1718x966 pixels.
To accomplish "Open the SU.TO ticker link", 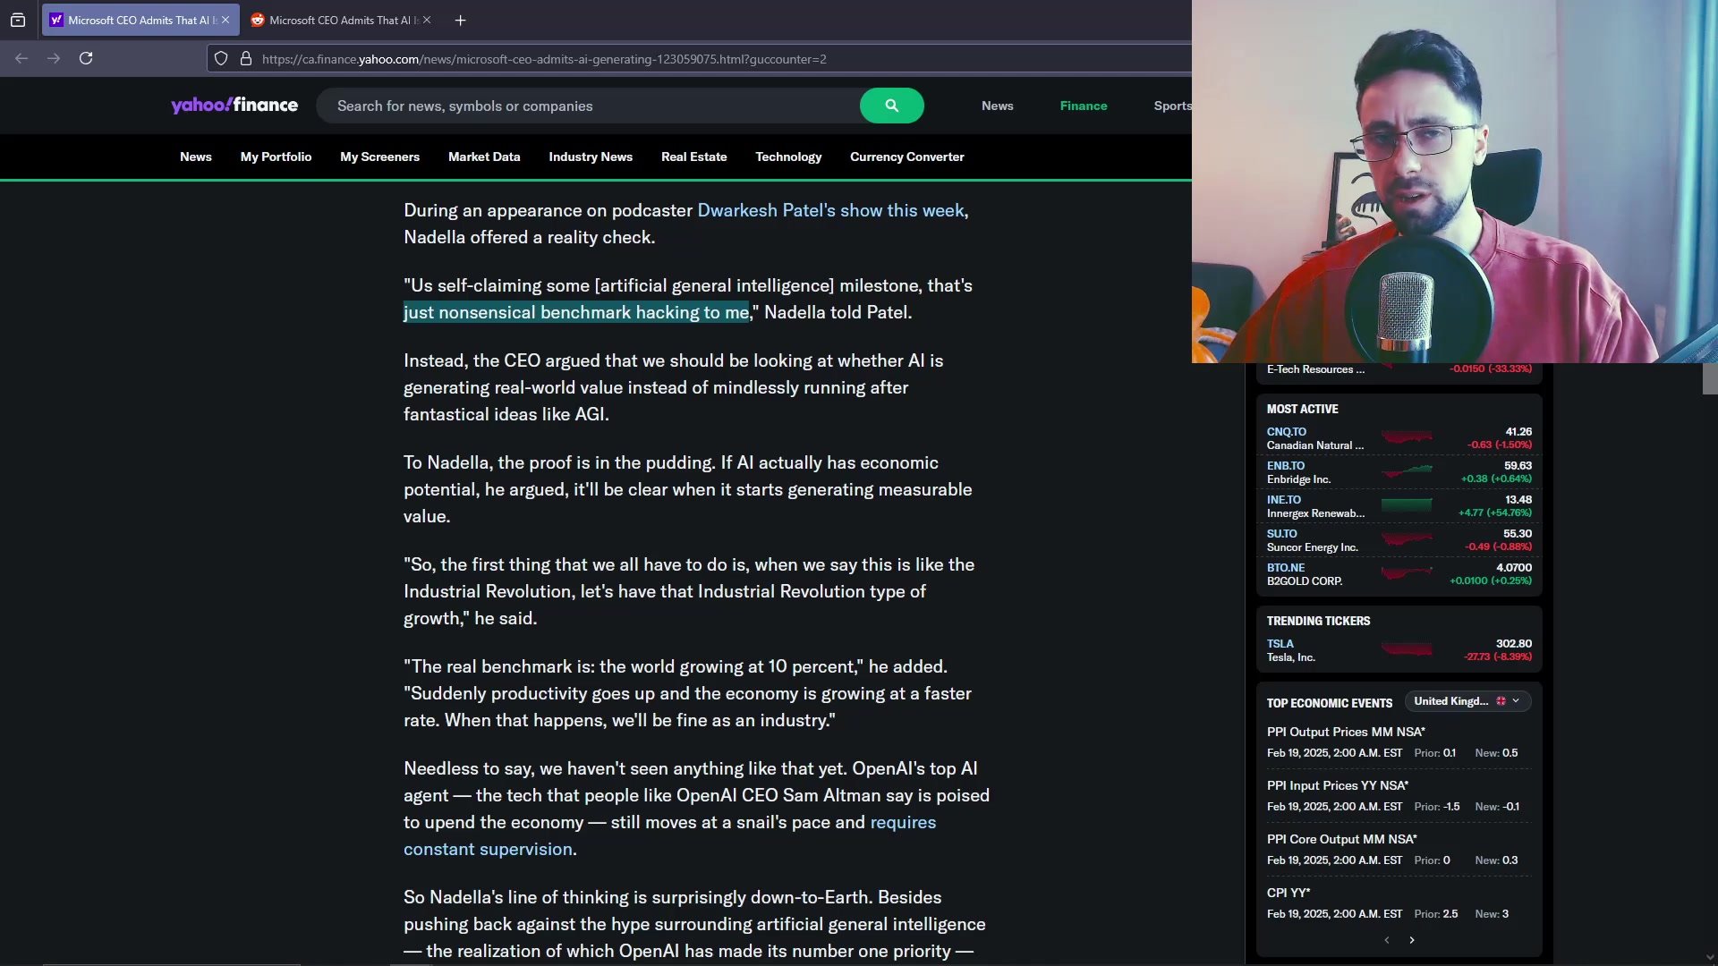I will coord(1281,533).
